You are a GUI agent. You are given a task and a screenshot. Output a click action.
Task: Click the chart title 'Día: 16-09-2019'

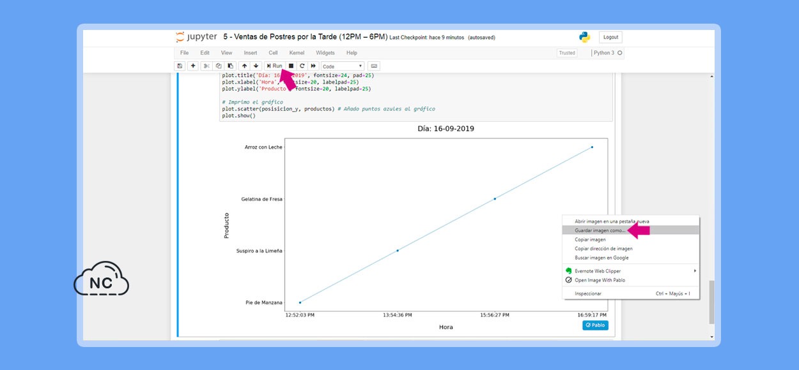446,129
